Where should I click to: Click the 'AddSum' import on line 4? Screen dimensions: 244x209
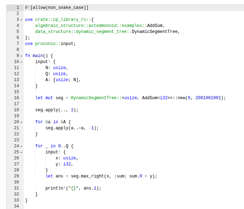[x=155, y=26]
